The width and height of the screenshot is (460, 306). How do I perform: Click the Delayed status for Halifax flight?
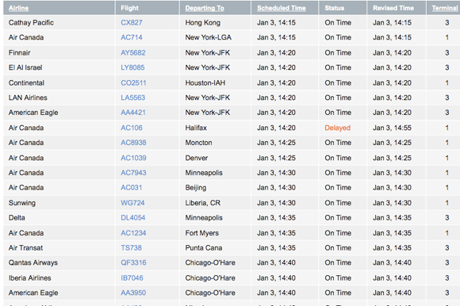coord(337,128)
